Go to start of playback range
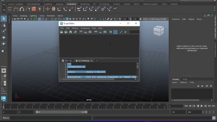217x122 pixels. pos(186,106)
